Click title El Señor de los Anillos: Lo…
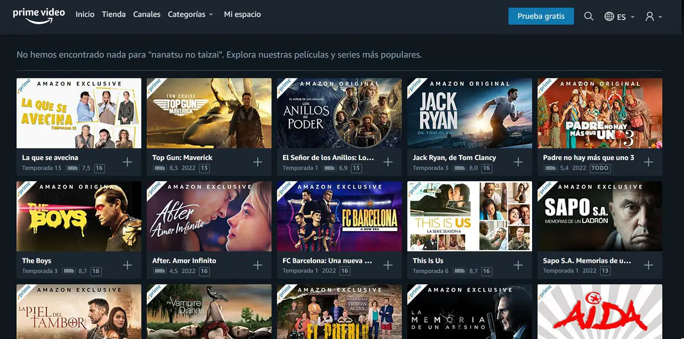Screen dimensions: 684x339 coord(328,158)
